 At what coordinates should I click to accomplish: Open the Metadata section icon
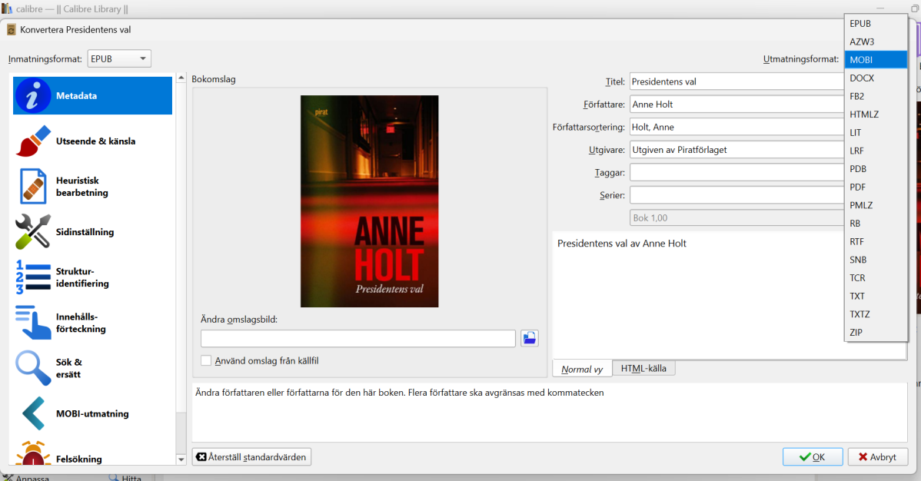coord(33,96)
